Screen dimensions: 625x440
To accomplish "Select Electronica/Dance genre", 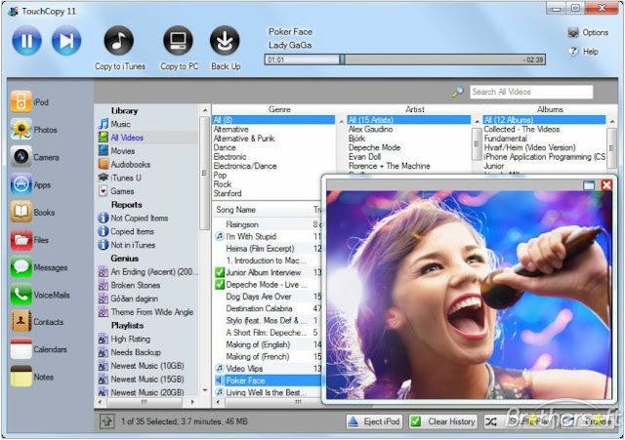I will click(x=245, y=166).
